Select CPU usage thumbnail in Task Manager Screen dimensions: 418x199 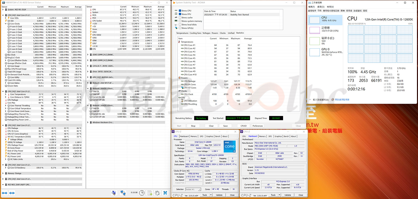tap(315, 19)
